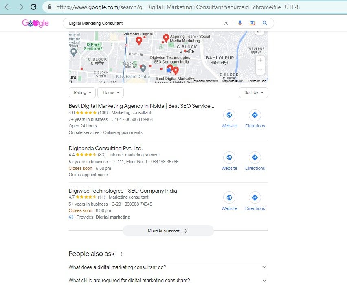The image size is (347, 285).
Task: Click the teal school pin on the map
Action: 74,53
